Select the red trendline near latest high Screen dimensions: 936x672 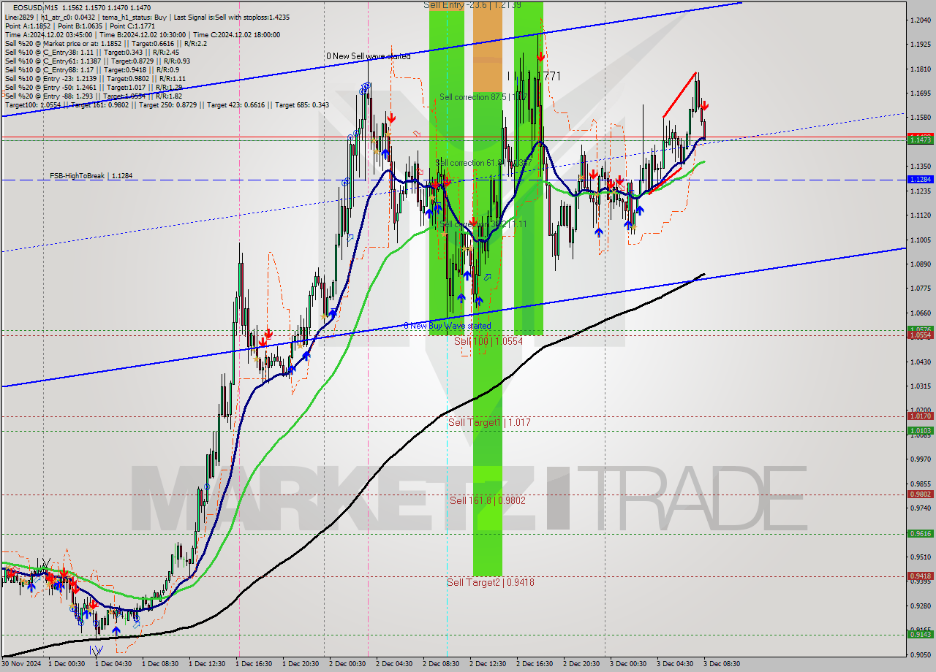[679, 95]
